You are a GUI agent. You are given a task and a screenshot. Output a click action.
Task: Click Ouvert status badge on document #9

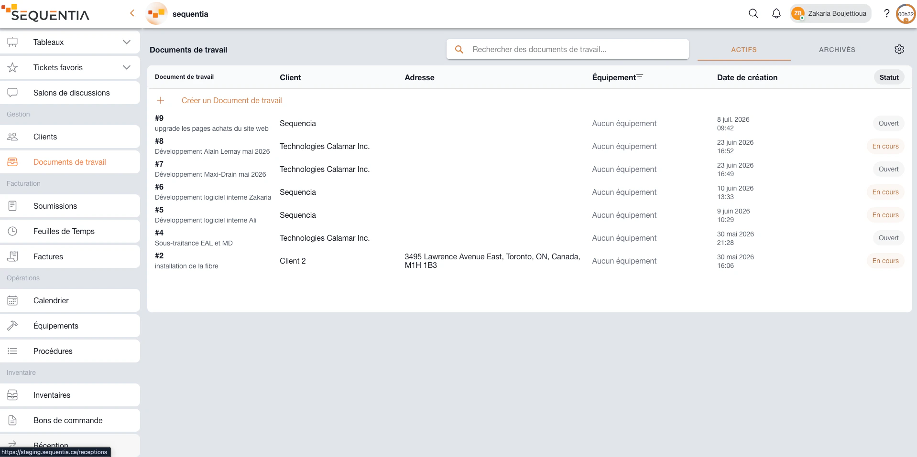tap(888, 123)
